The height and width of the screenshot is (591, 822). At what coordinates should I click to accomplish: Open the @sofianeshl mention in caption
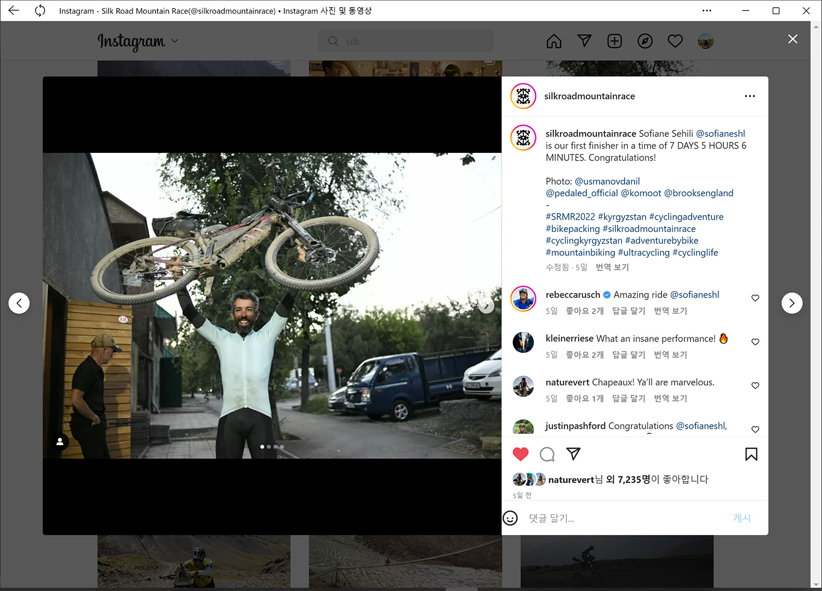(721, 134)
